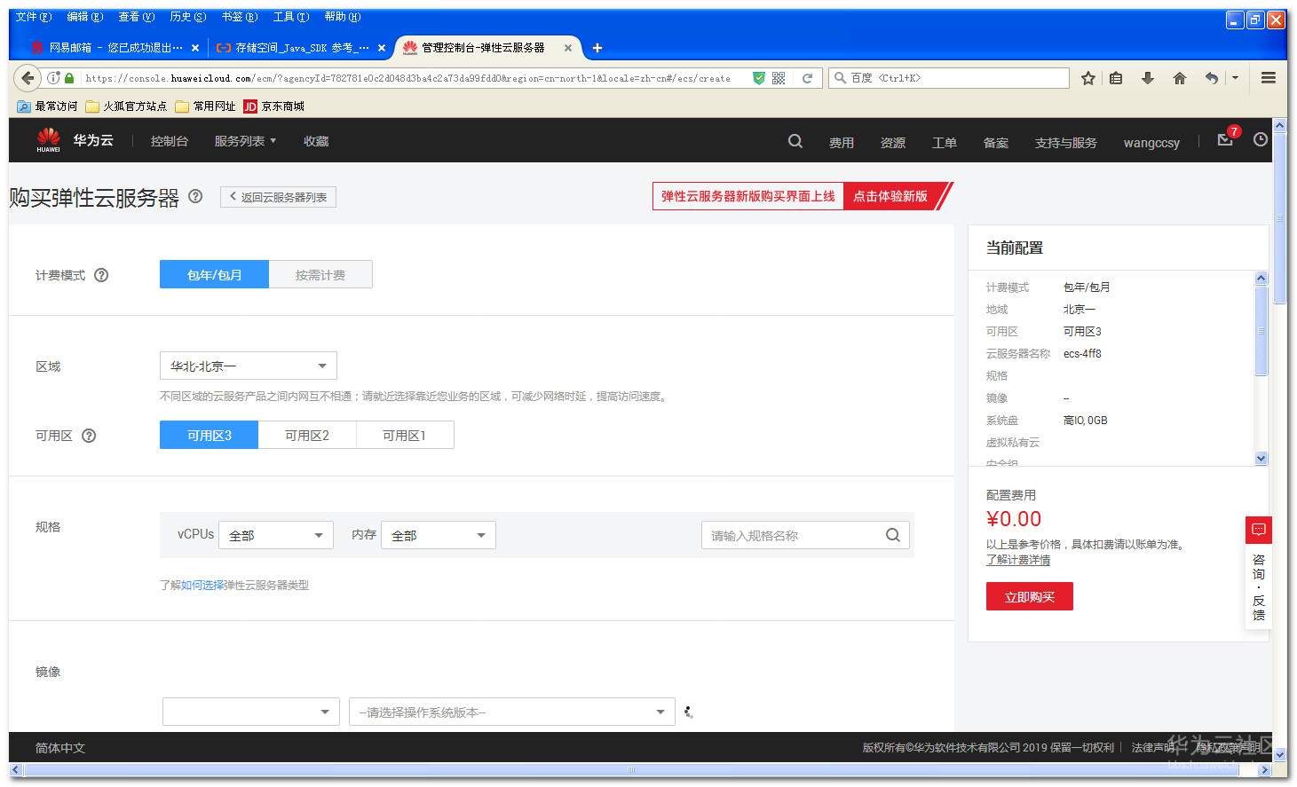Click the 简体中文 language selector
This screenshot has width=1297, height=787.
coord(60,748)
